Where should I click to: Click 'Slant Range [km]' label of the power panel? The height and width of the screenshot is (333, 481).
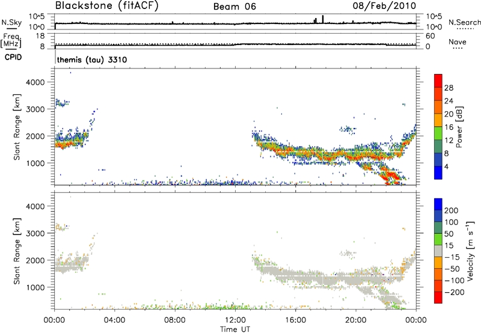(17, 127)
